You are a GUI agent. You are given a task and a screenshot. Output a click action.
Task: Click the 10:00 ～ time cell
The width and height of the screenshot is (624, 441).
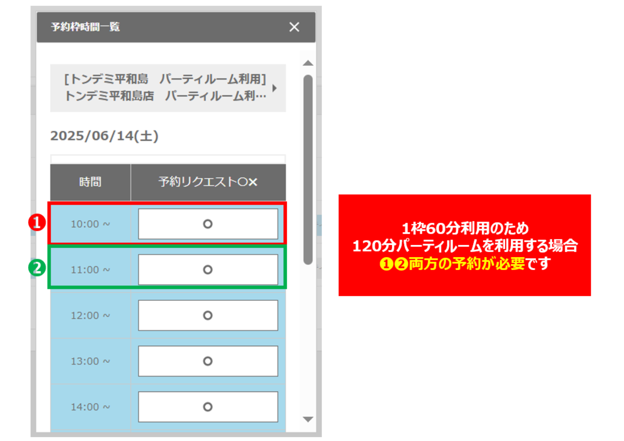(x=90, y=224)
